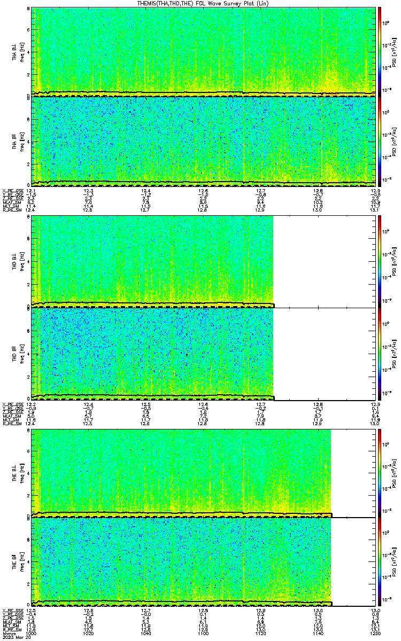401x641 pixels.
Task: Click the 'R_RE_SM' row label under the THA panels
Action: click(x=11, y=210)
